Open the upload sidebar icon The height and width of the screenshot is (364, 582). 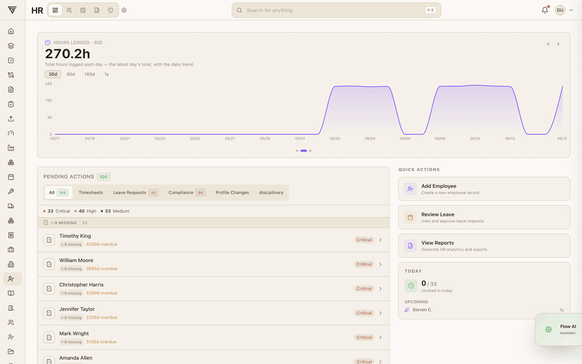tap(11, 119)
